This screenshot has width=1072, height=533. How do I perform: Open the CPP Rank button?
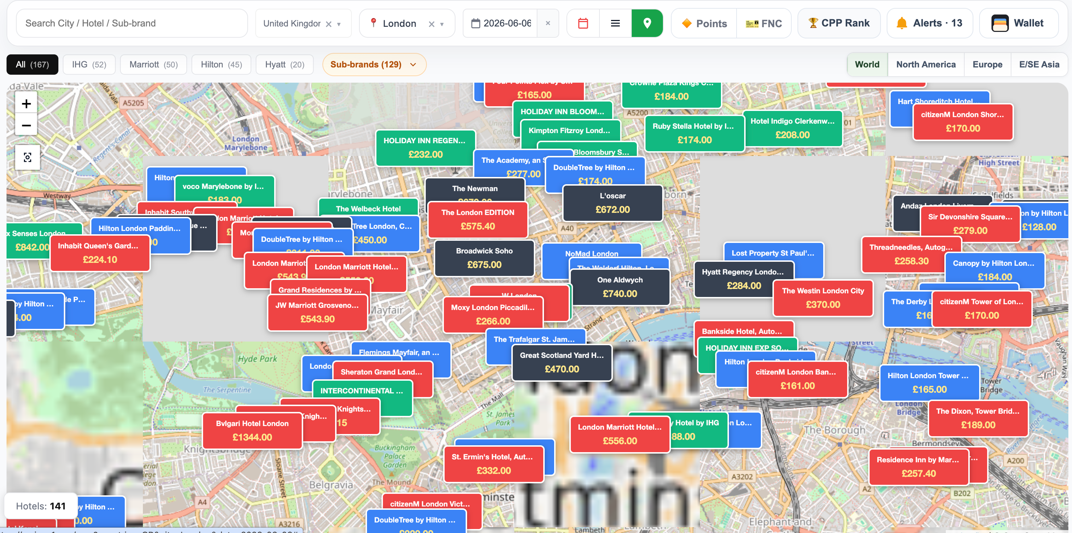click(x=838, y=23)
